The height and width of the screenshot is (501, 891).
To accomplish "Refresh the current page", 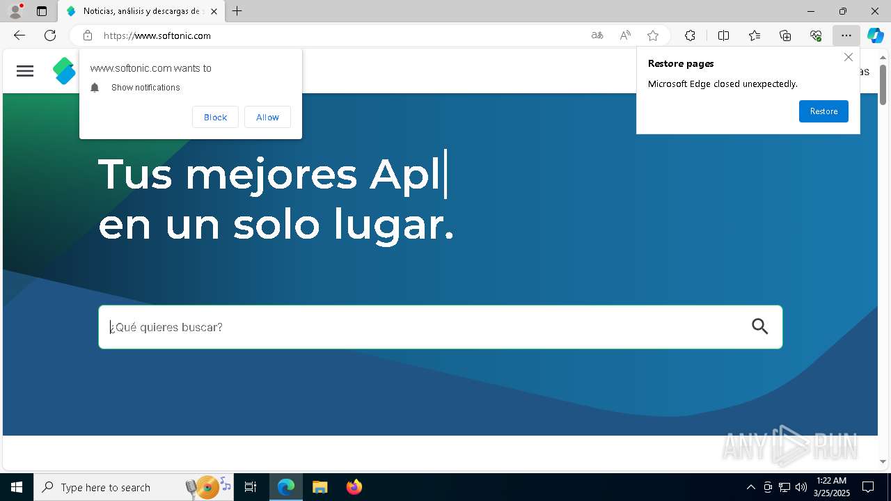I will point(50,35).
